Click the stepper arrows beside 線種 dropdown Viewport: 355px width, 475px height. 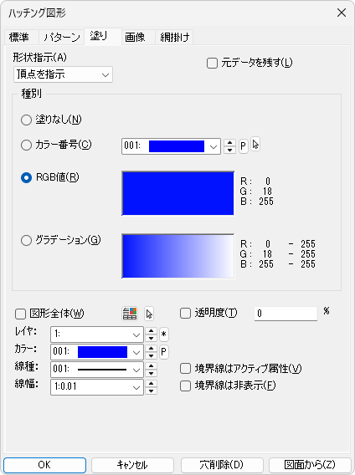pyautogui.click(x=151, y=370)
